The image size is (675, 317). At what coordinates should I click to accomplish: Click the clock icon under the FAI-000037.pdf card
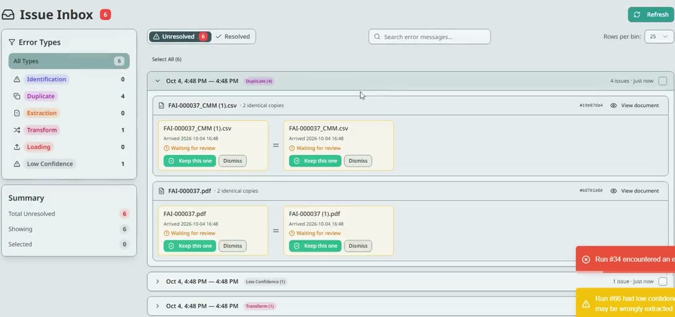pos(167,233)
